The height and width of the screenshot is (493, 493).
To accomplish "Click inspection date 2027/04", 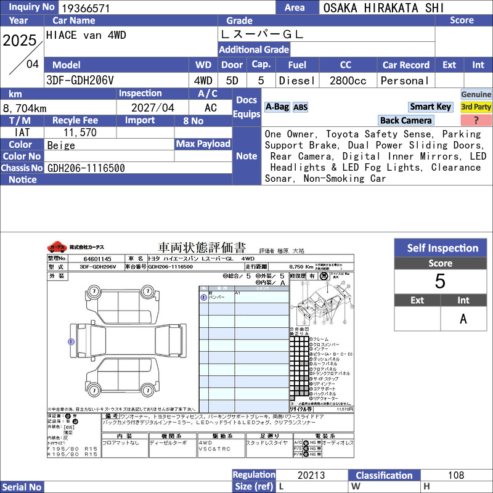I will 152,108.
